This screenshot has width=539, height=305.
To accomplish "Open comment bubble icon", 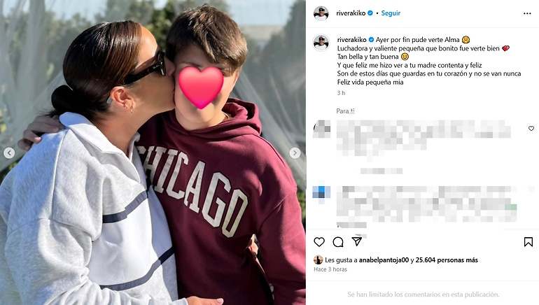I will pyautogui.click(x=338, y=242).
